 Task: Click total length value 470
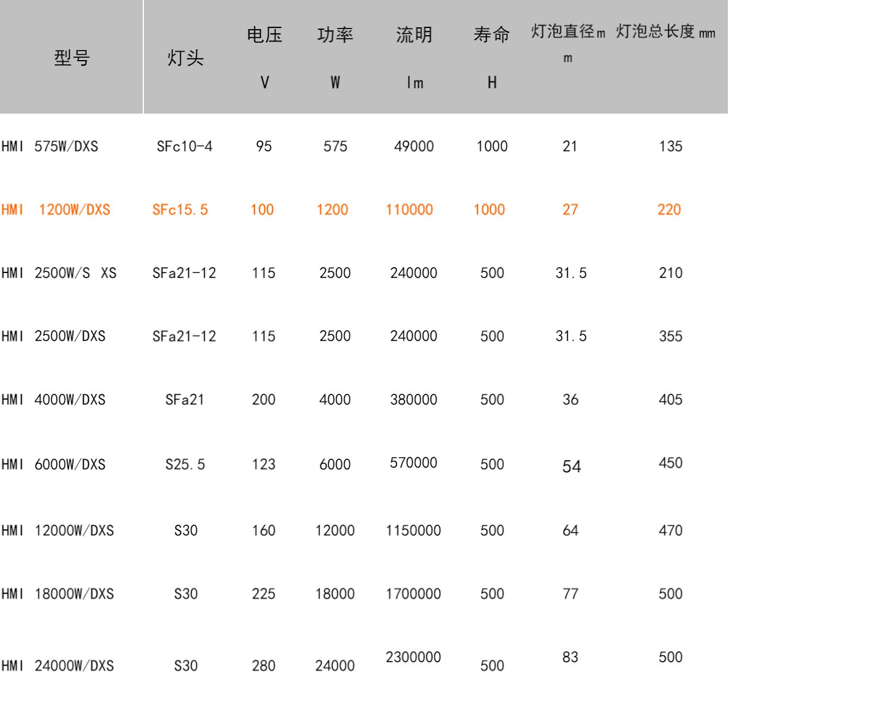(670, 531)
